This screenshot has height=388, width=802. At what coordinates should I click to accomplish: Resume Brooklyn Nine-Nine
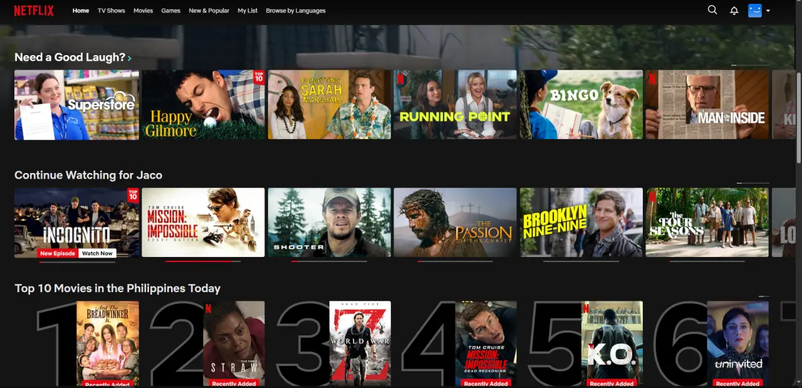pyautogui.click(x=581, y=223)
